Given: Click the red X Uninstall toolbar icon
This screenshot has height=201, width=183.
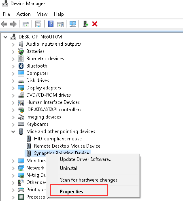Looking at the screenshot, I should [95, 24].
